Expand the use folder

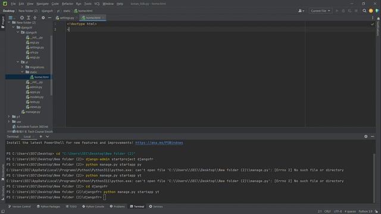coord(9,121)
